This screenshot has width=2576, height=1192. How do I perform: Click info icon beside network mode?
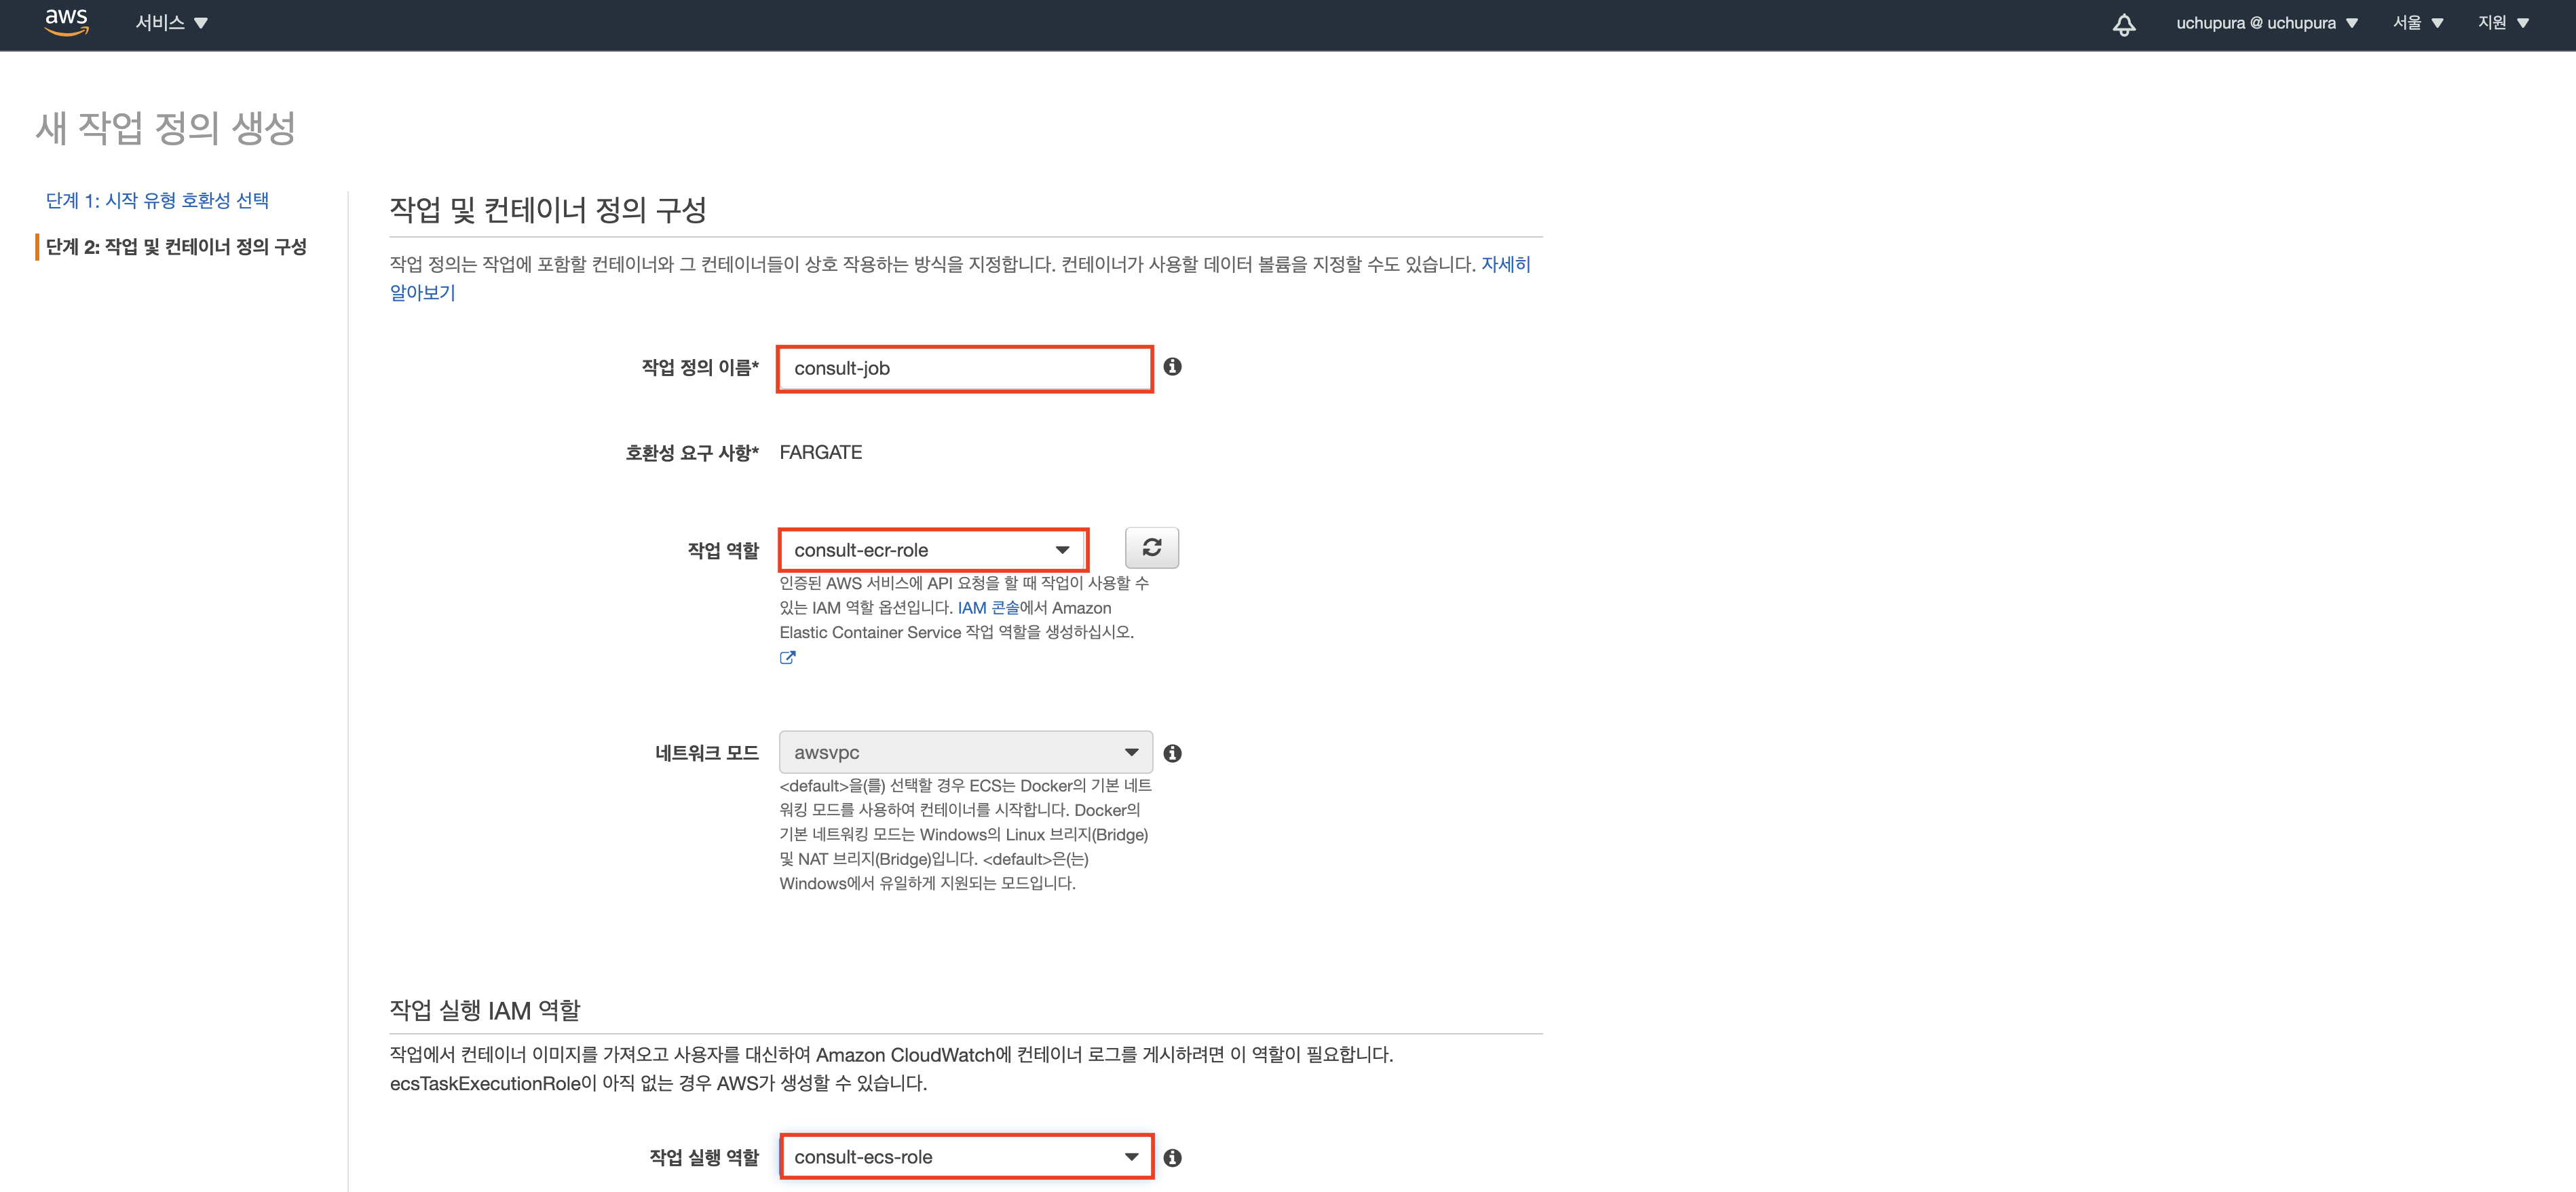pos(1172,753)
